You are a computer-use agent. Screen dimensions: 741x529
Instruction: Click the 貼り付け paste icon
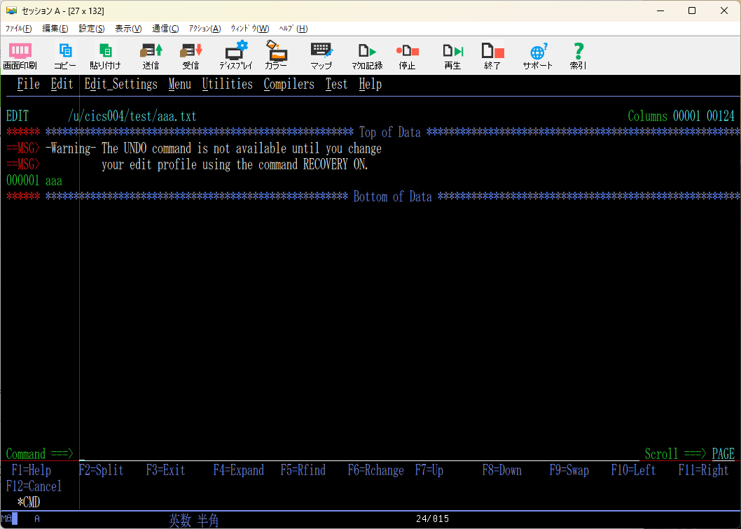[105, 56]
